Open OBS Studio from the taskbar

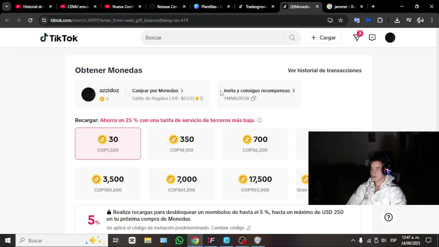[x=242, y=240]
